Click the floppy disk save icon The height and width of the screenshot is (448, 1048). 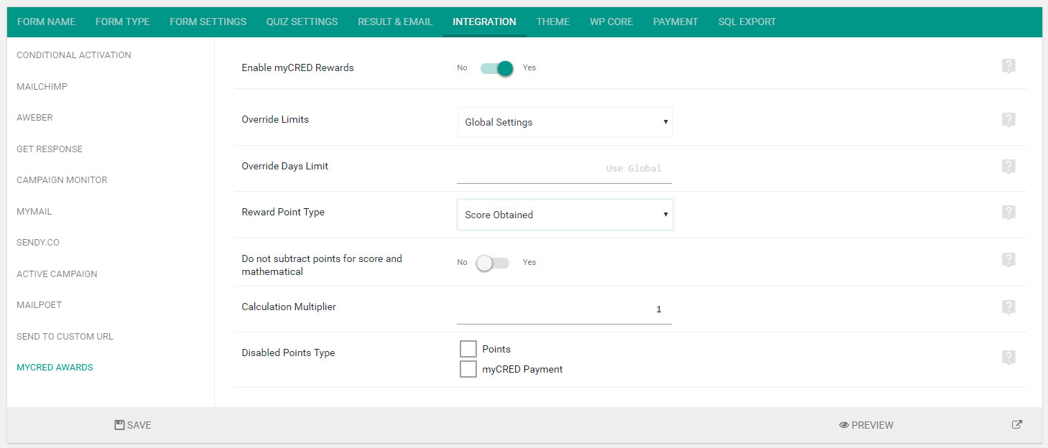(x=119, y=424)
